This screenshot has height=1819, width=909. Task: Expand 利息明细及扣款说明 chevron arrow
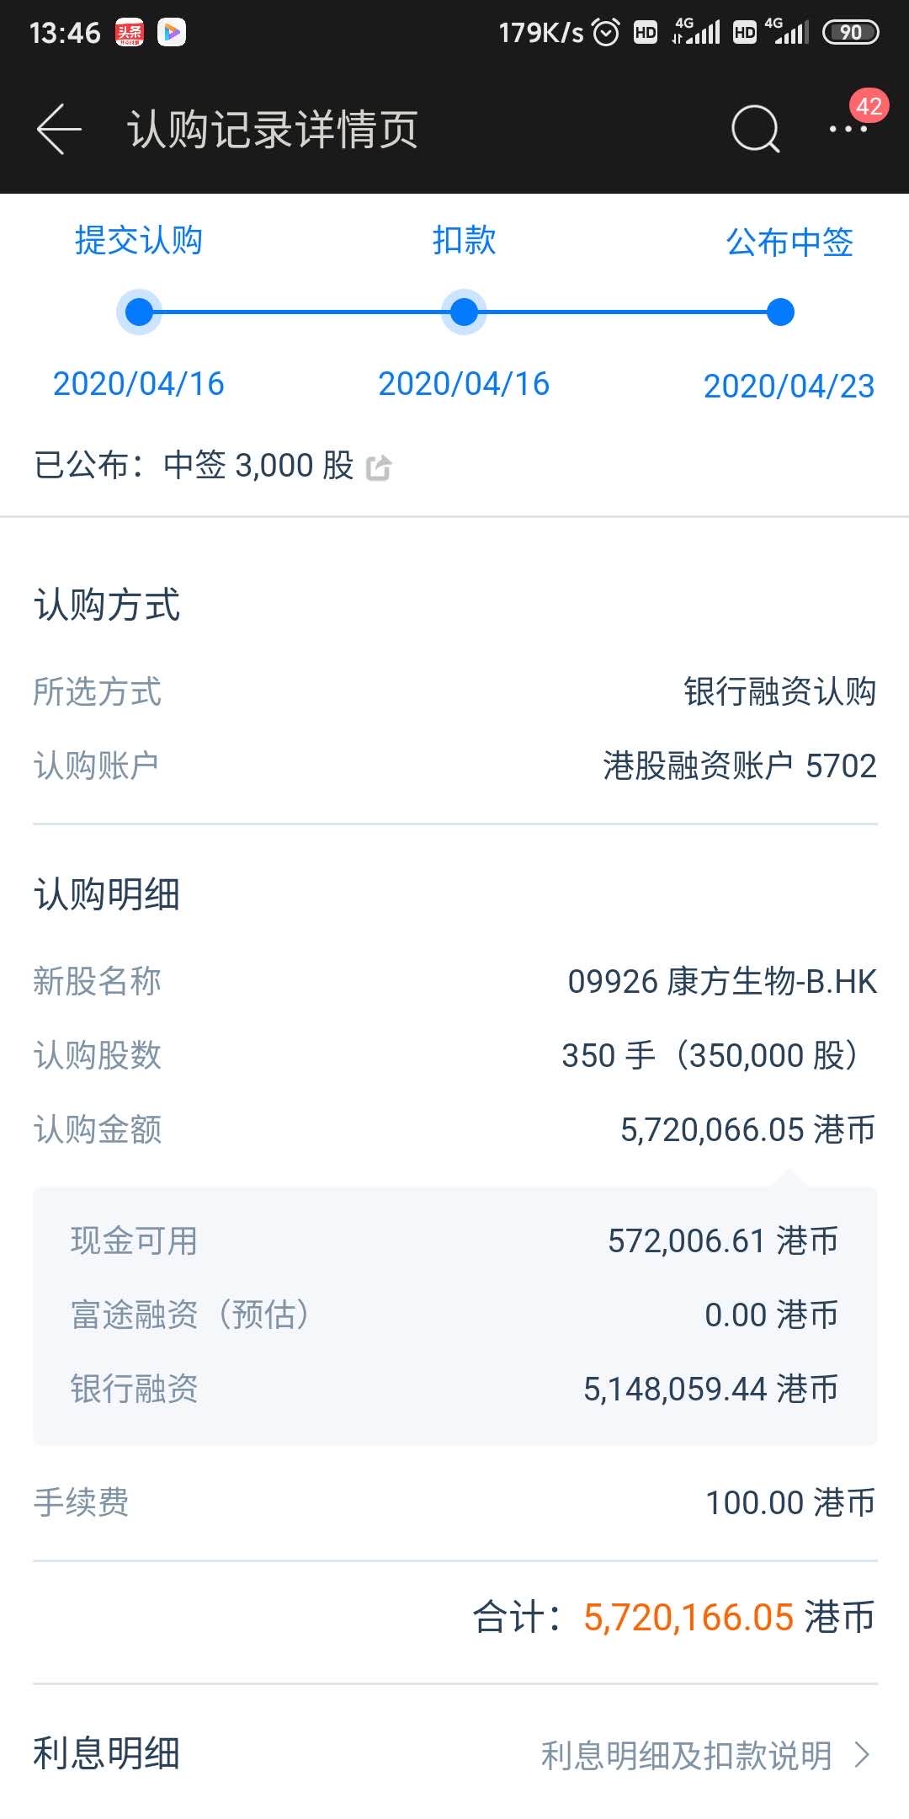pyautogui.click(x=862, y=1755)
